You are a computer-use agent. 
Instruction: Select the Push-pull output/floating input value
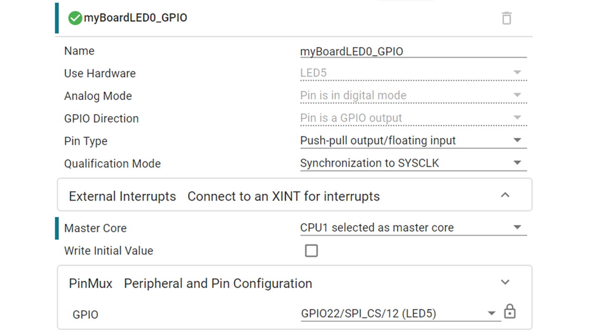tap(377, 140)
